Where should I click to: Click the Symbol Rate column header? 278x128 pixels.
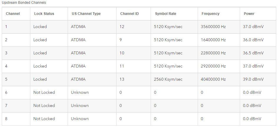(x=166, y=14)
